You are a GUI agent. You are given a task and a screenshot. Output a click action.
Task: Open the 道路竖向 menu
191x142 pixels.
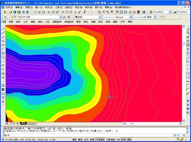click(57, 22)
